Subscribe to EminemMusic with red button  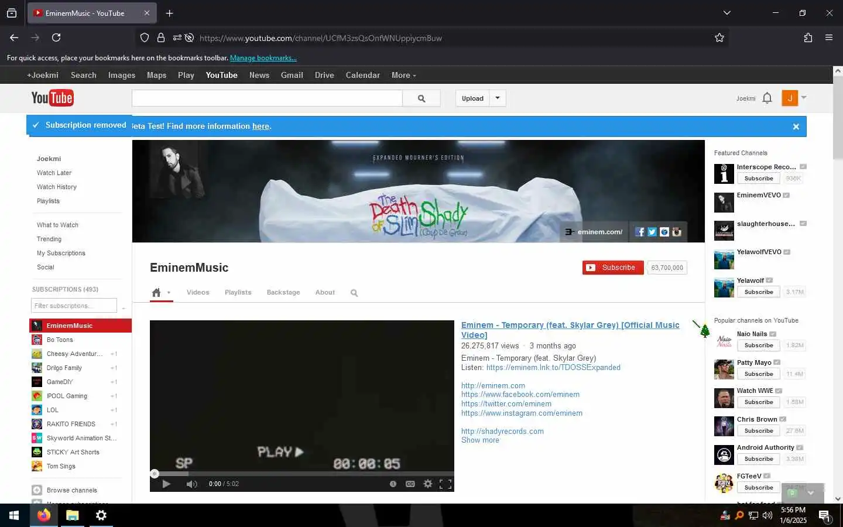tap(613, 268)
